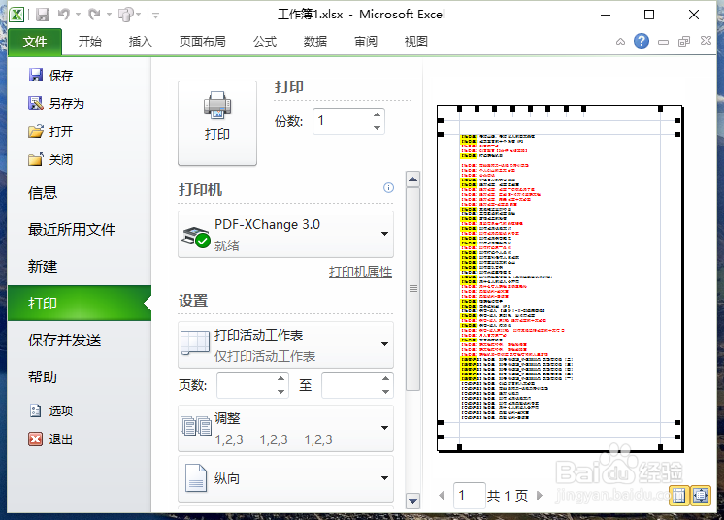The width and height of the screenshot is (724, 520).
Task: Open the PDF-XChange 3.0 printer dropdown
Action: coord(285,235)
